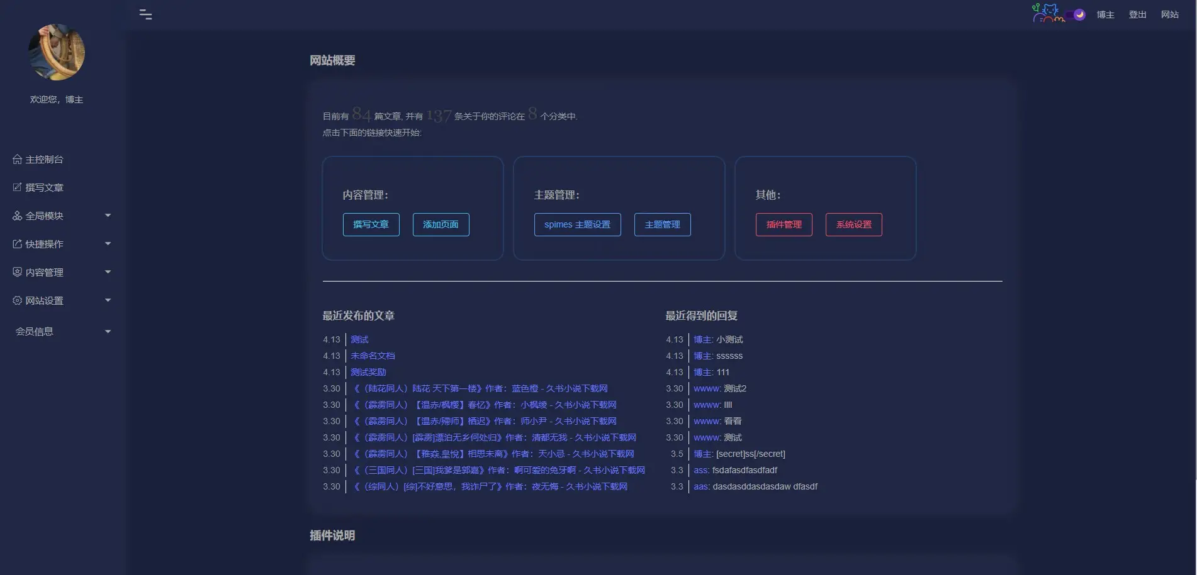
Task: Click the modules icon beside 全局模块
Action: (x=17, y=216)
